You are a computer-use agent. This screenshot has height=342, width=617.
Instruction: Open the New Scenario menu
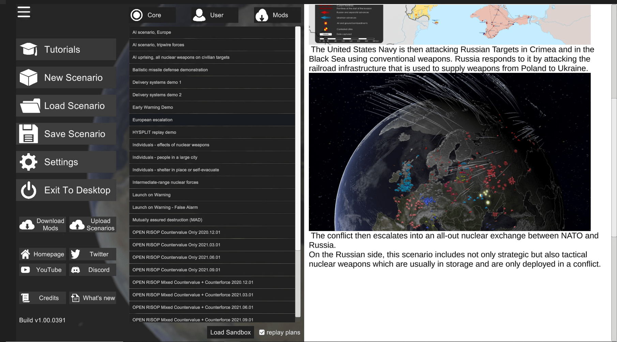[x=66, y=78]
